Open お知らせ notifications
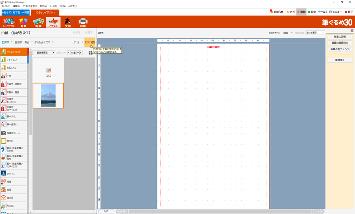Screen dimensions: 355x214 click(x=276, y=11)
